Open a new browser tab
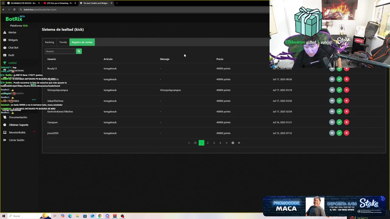Image resolution: width=390 pixels, height=219 pixels. (x=117, y=3)
